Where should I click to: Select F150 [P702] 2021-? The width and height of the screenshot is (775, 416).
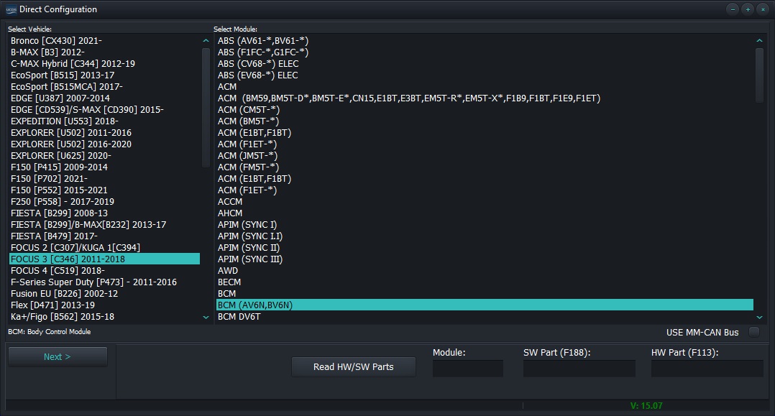point(105,178)
